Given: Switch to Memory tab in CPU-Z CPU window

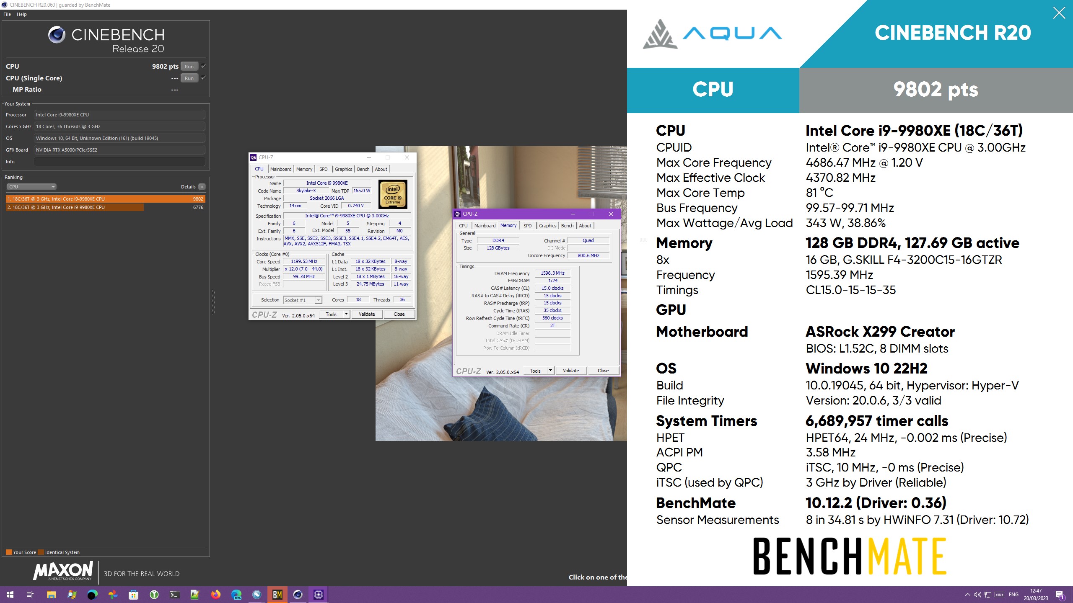Looking at the screenshot, I should click(304, 169).
